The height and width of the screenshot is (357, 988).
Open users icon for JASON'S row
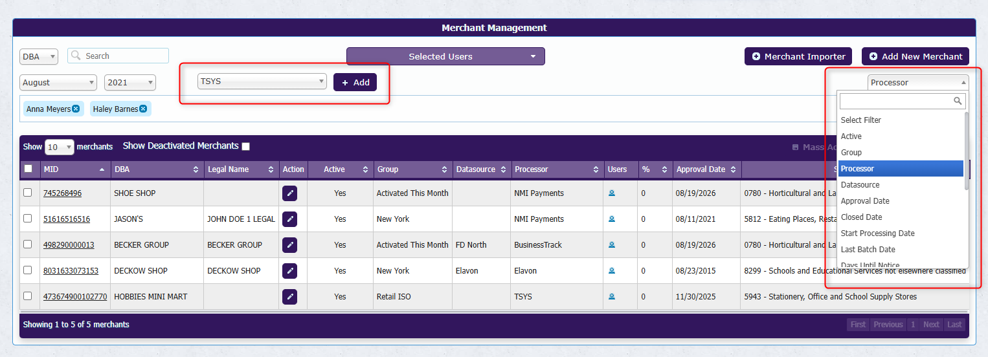(612, 219)
